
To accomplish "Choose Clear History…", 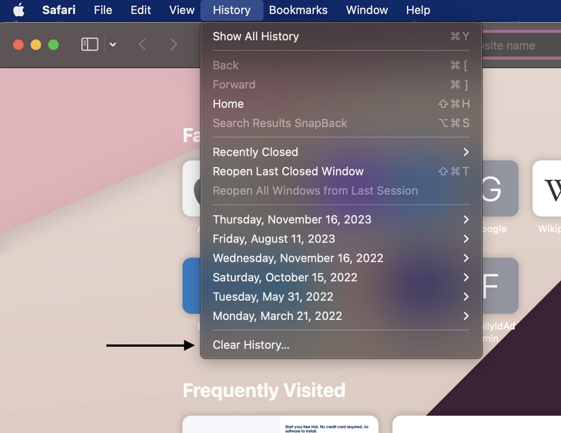I will [341, 345].
